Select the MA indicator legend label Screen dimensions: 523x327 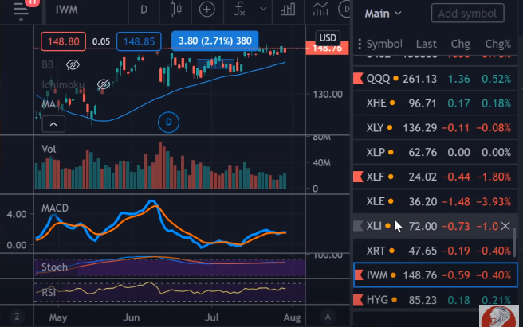click(x=49, y=104)
